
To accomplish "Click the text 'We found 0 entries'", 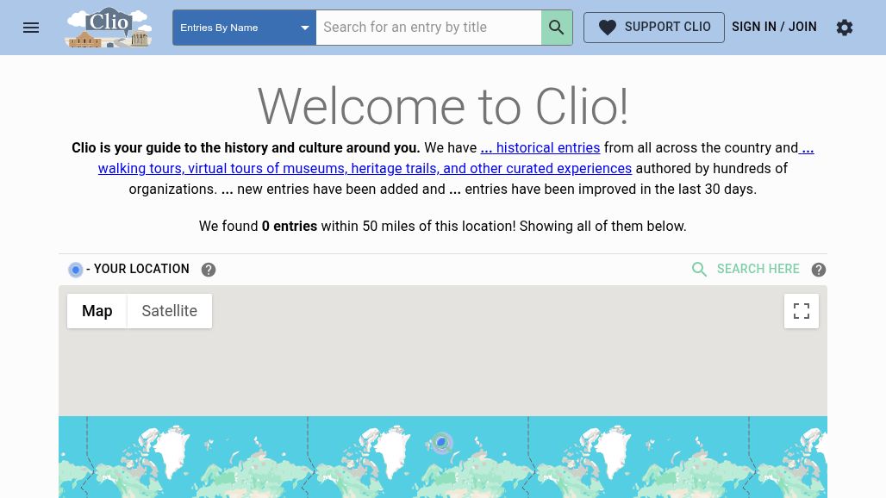I will click(x=258, y=227).
